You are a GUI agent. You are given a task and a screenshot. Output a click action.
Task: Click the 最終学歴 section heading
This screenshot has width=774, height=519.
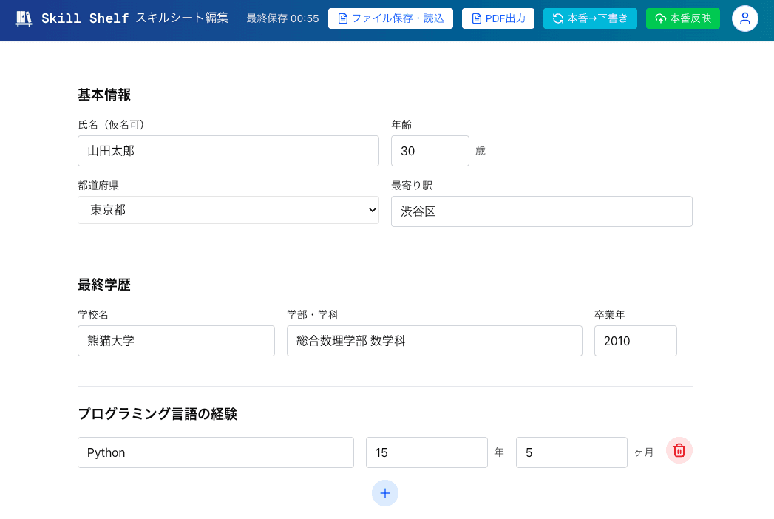click(x=104, y=285)
